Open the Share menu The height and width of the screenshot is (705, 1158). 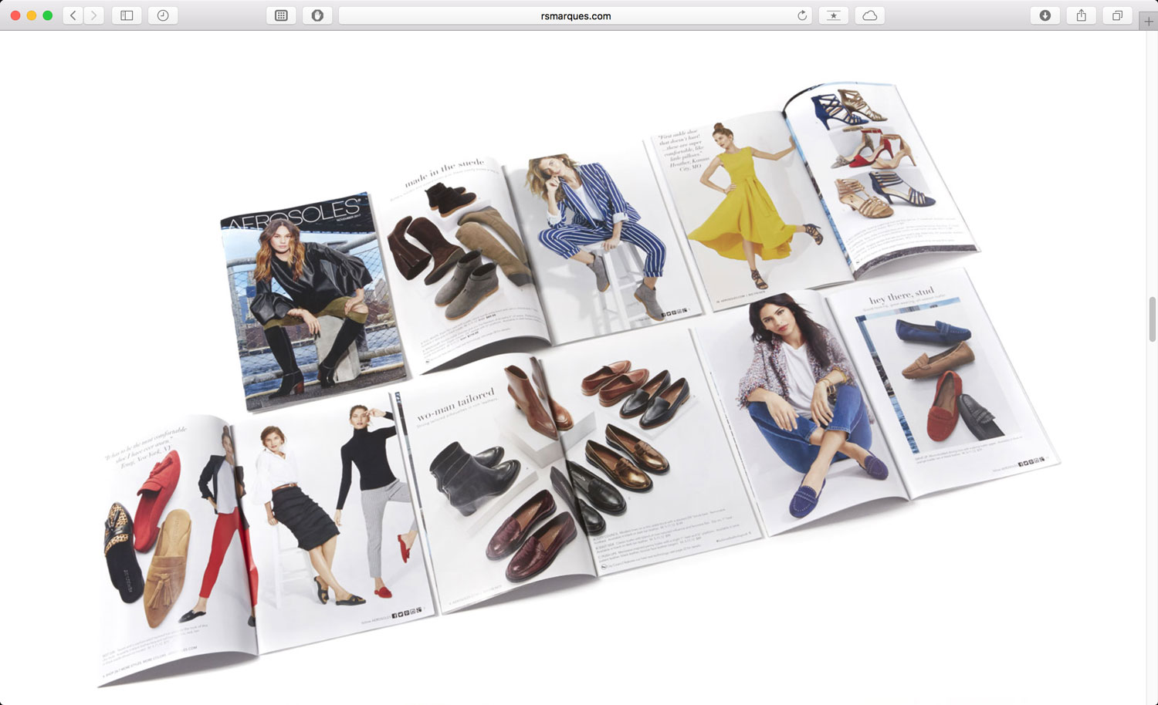[x=1082, y=15]
